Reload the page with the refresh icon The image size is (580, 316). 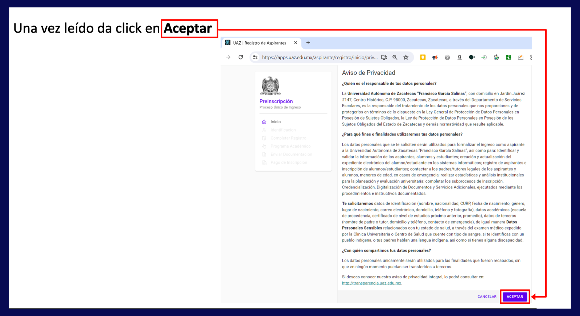240,57
